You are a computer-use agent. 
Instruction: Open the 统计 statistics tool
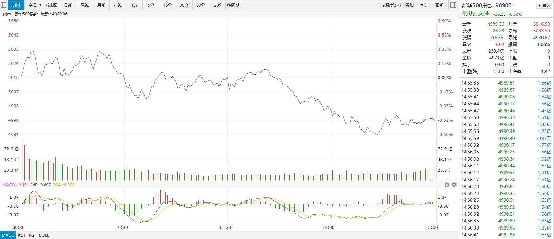[424, 5]
